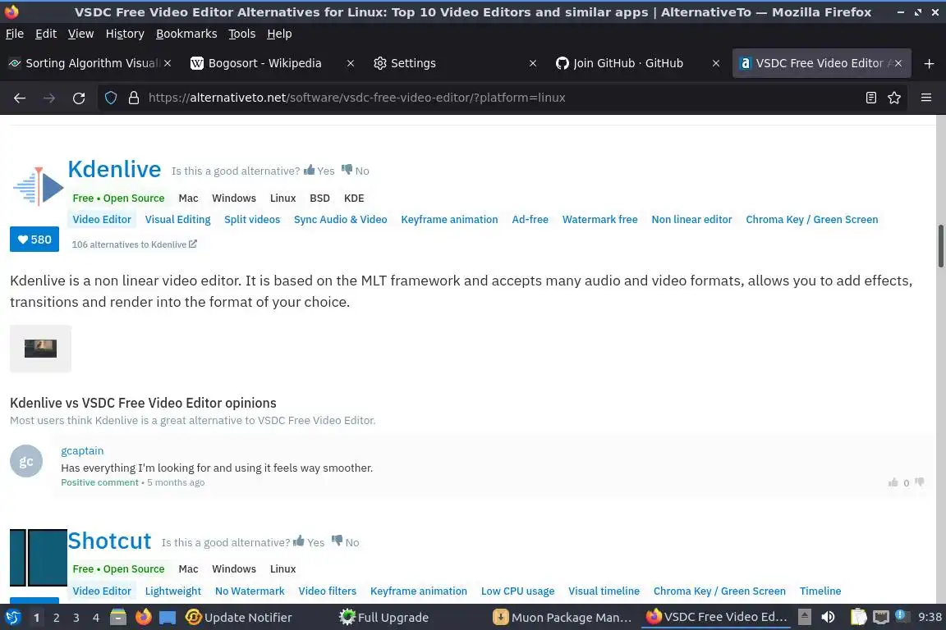The height and width of the screenshot is (630, 946).
Task: Open the View menu
Action: pyautogui.click(x=80, y=34)
